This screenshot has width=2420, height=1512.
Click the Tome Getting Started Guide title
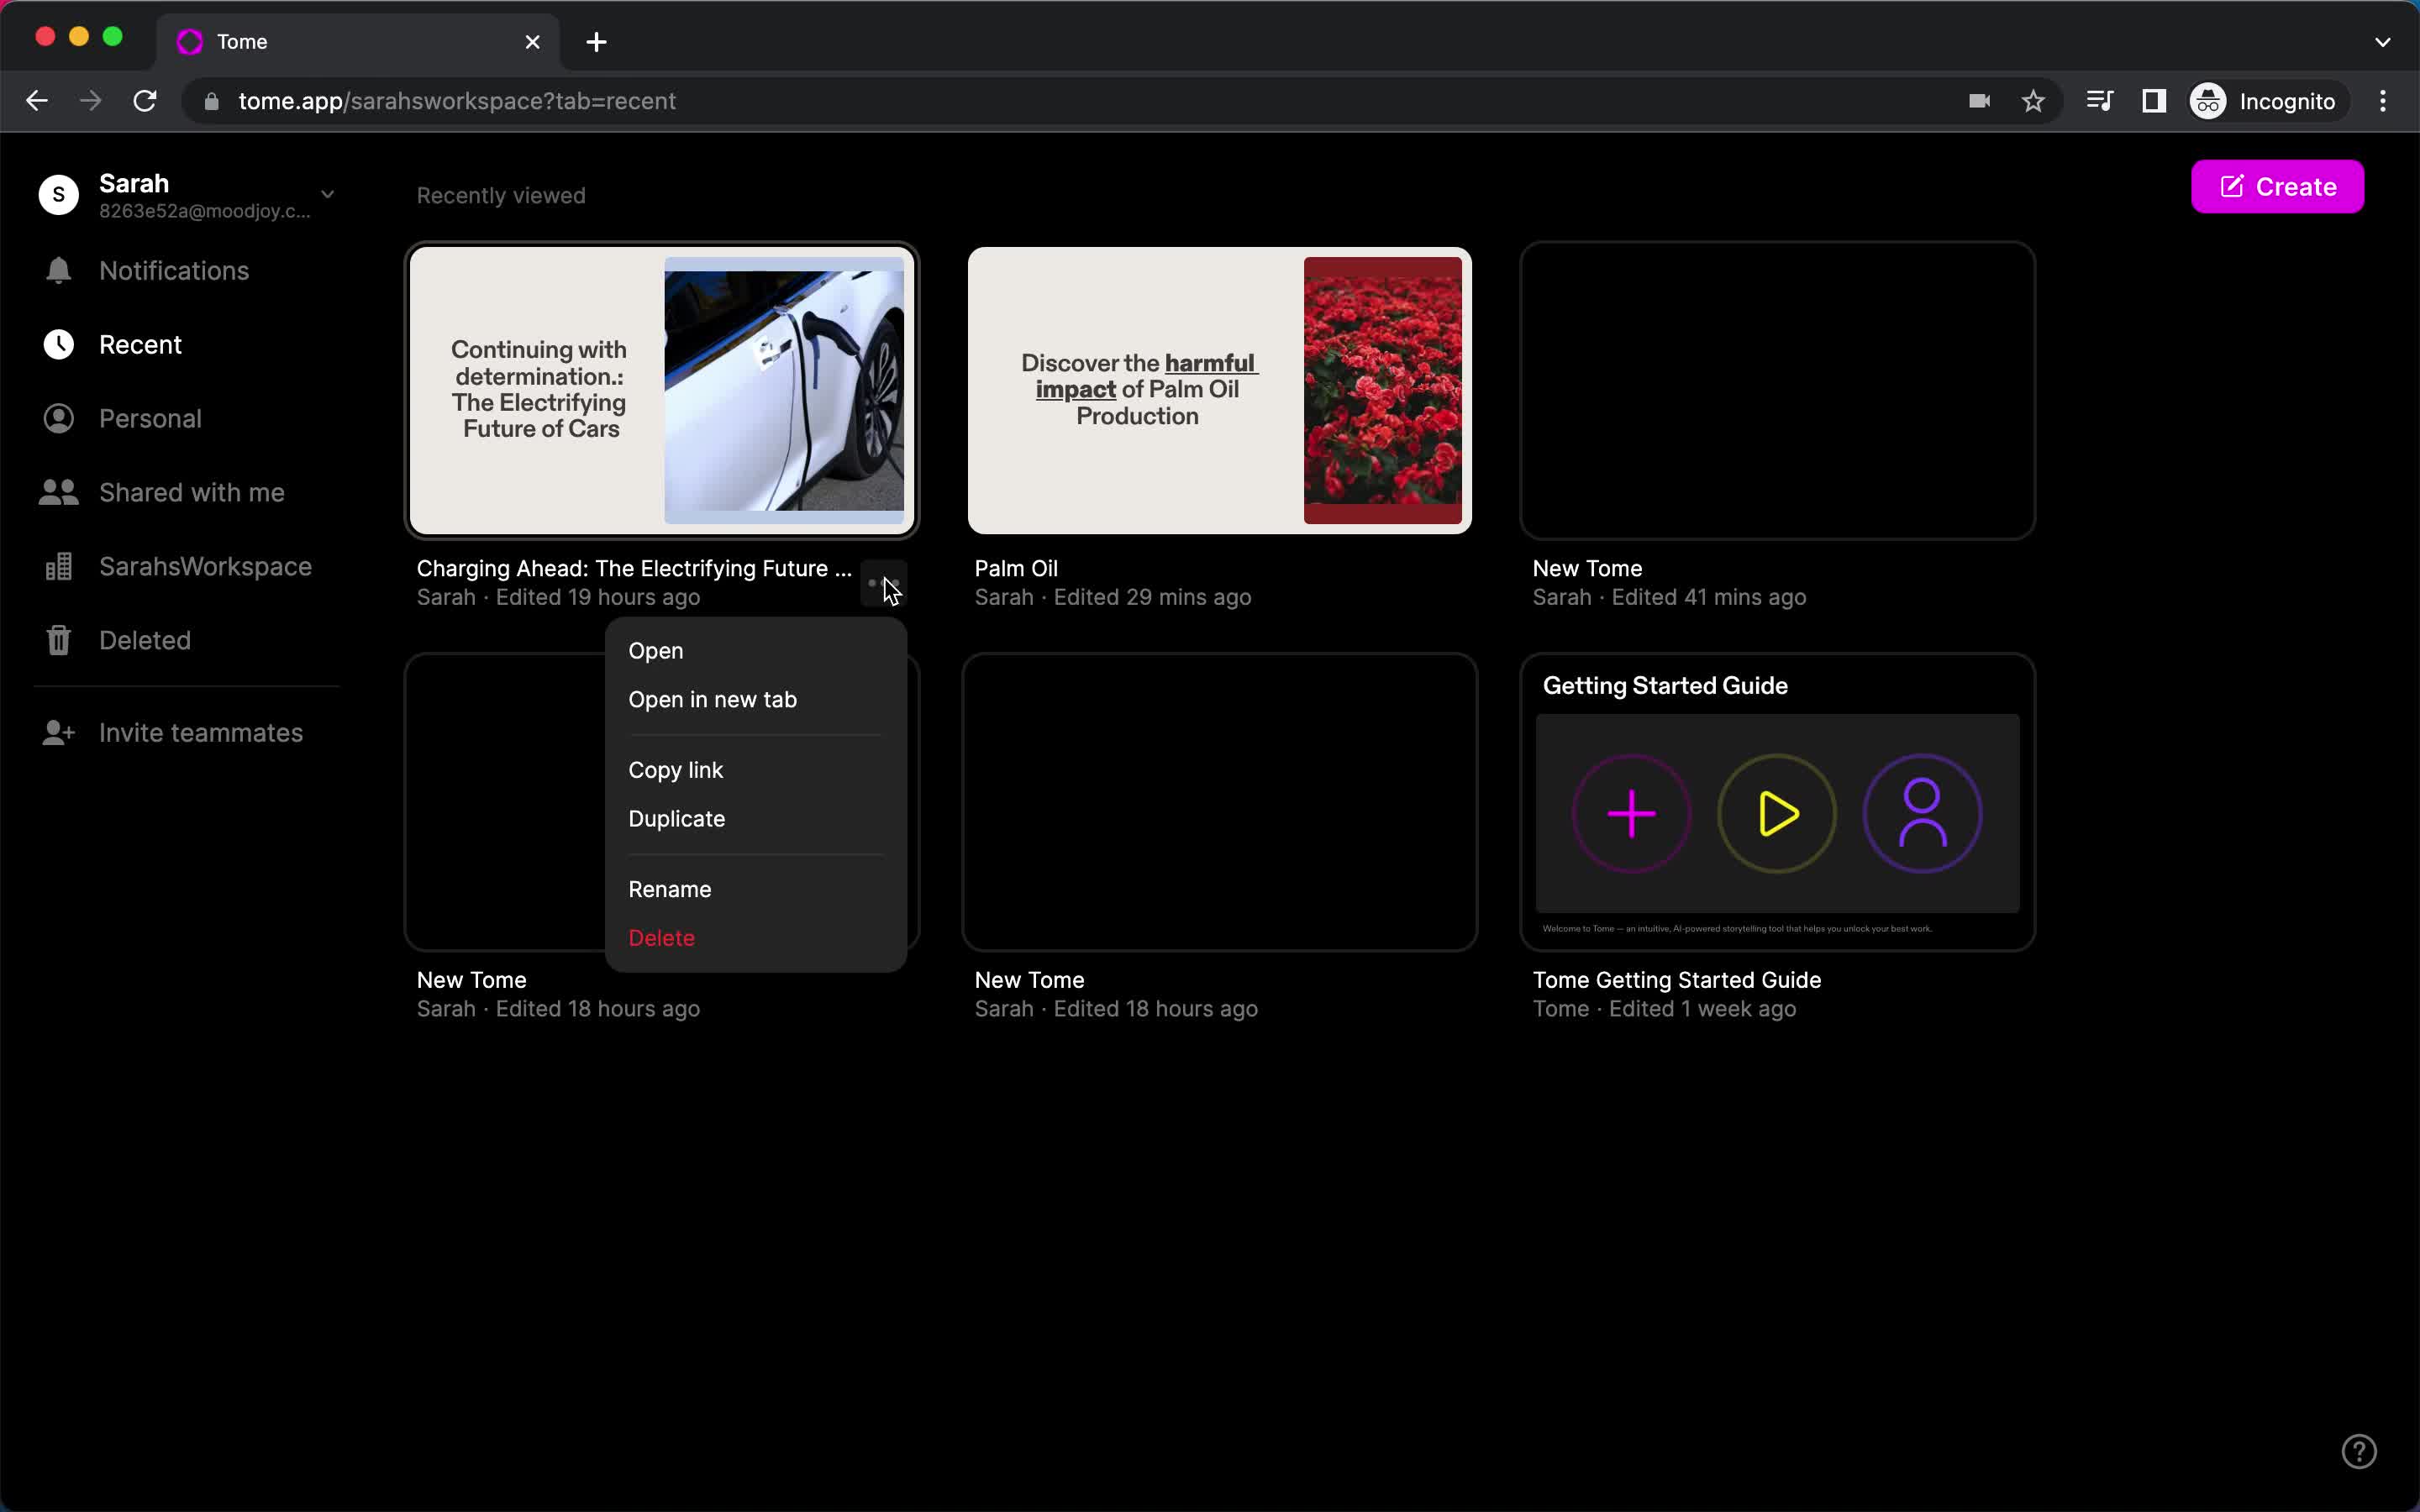(x=1676, y=980)
